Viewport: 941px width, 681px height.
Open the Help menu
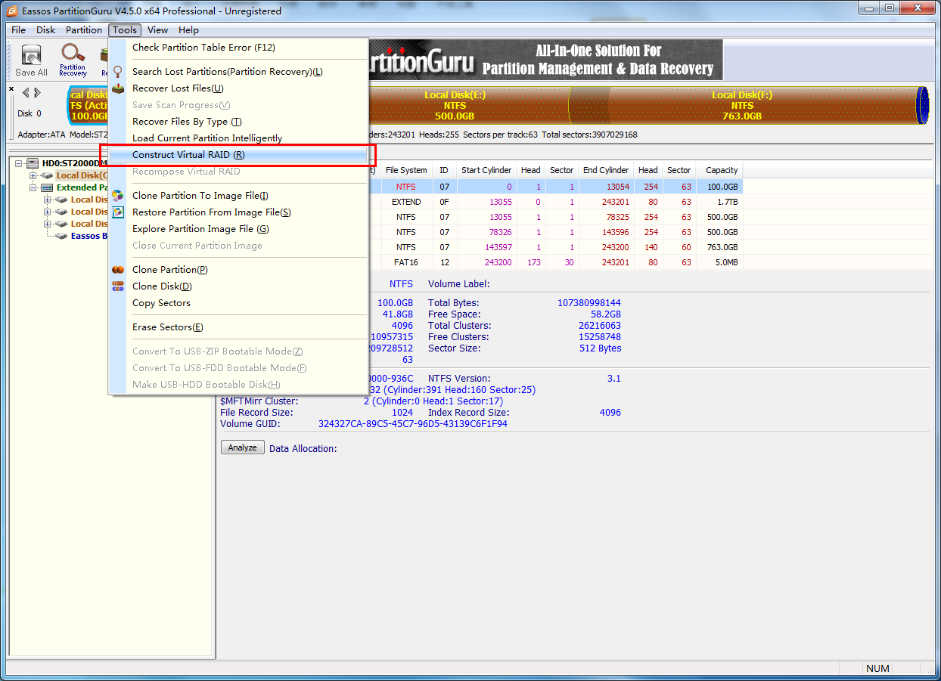[188, 30]
